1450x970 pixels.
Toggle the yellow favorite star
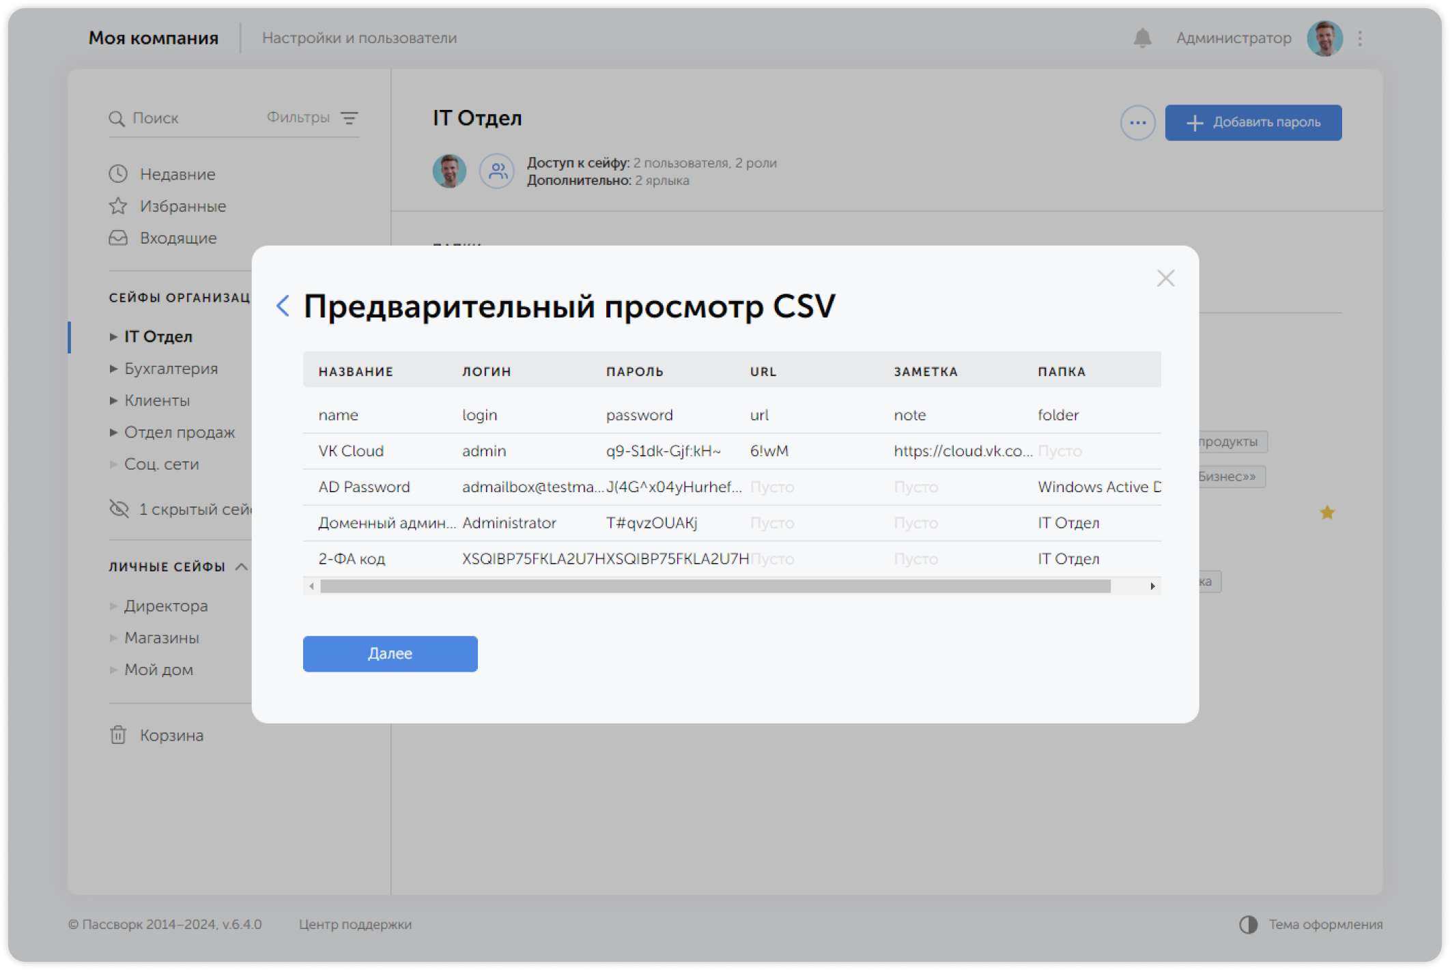[x=1326, y=511]
